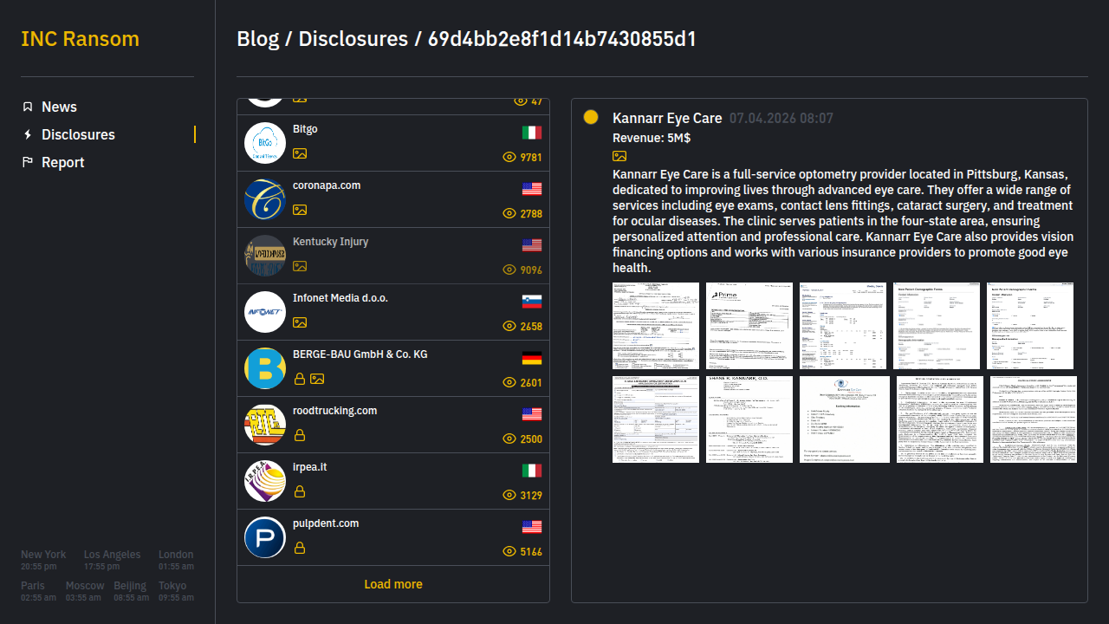Click the News bookmark icon in sidebar
1109x624 pixels.
pos(28,107)
